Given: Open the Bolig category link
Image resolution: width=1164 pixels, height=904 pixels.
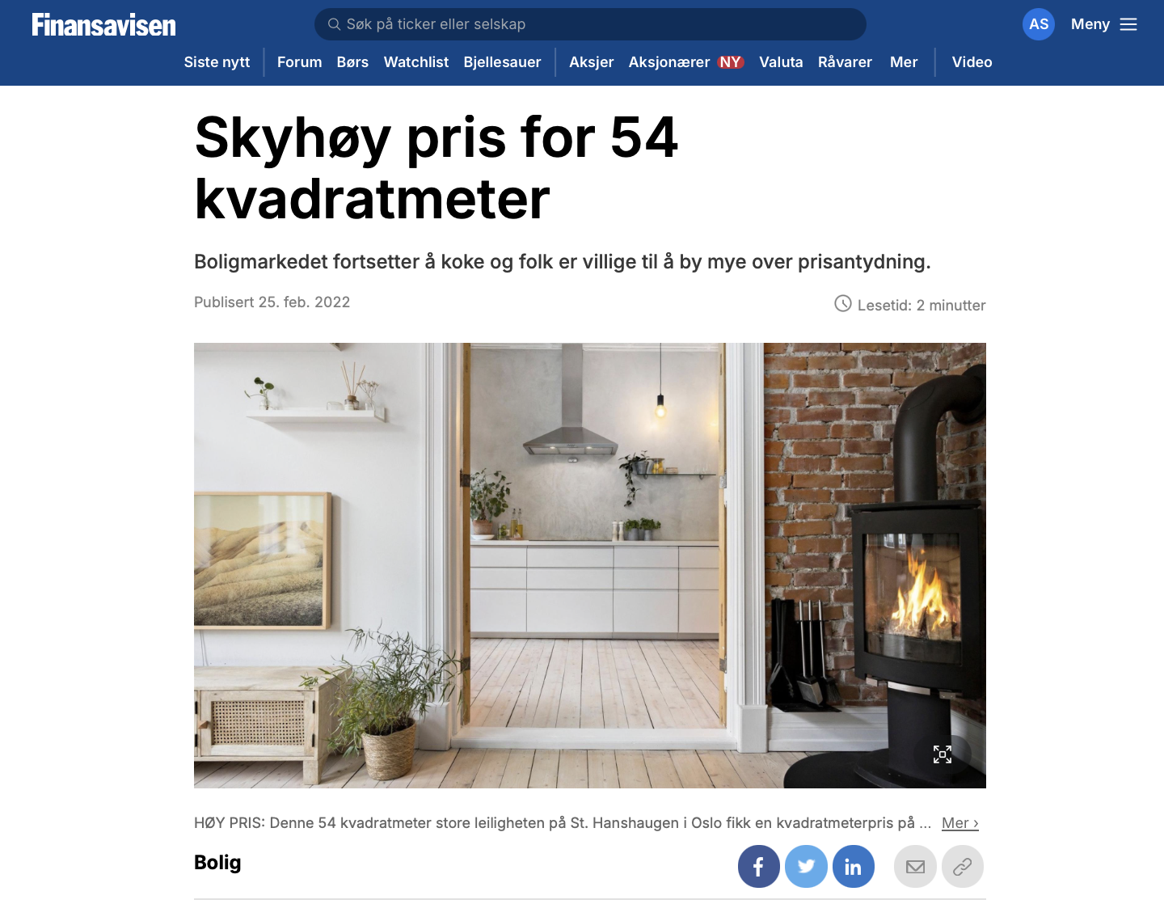Looking at the screenshot, I should 217,863.
